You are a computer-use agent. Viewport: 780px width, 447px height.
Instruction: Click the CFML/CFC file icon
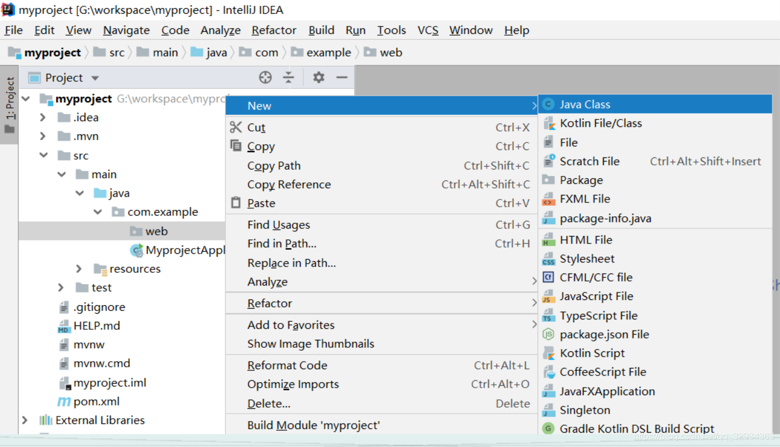pyautogui.click(x=548, y=277)
